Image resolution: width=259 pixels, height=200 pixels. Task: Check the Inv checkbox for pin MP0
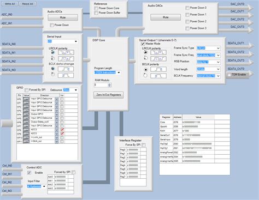(x=62, y=99)
